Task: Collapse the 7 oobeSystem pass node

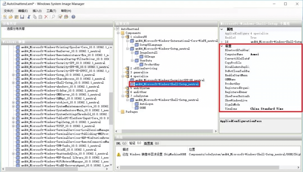Action: point(123,96)
